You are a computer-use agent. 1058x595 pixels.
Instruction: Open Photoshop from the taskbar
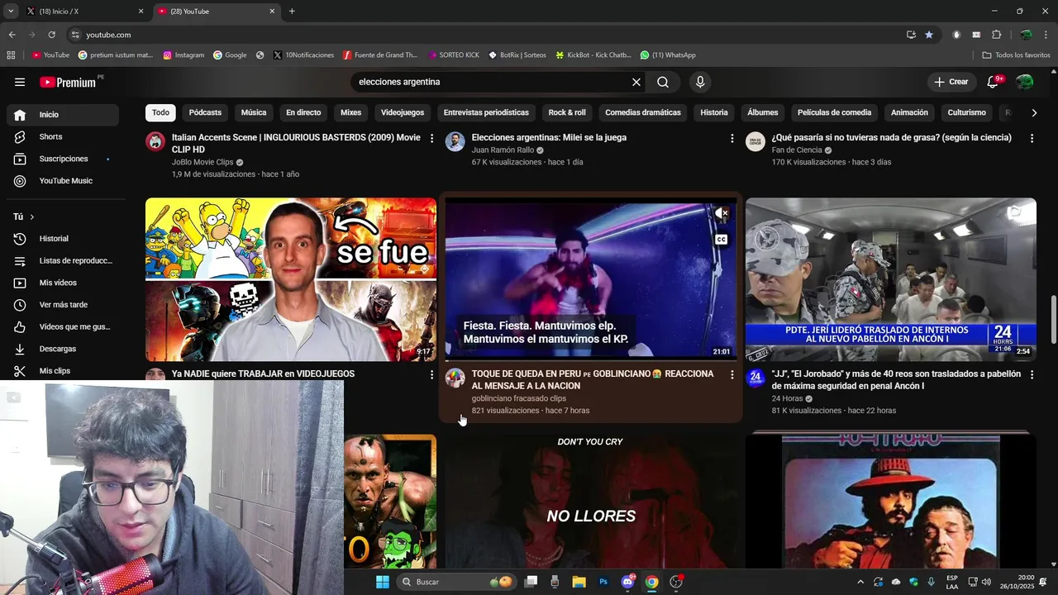(x=603, y=582)
